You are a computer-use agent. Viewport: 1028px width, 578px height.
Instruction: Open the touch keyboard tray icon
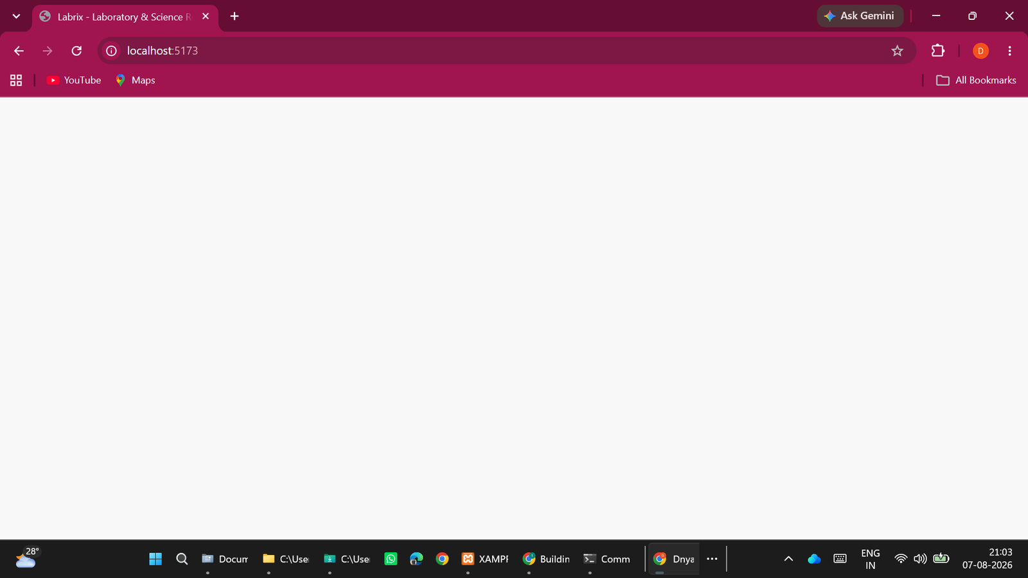point(840,559)
